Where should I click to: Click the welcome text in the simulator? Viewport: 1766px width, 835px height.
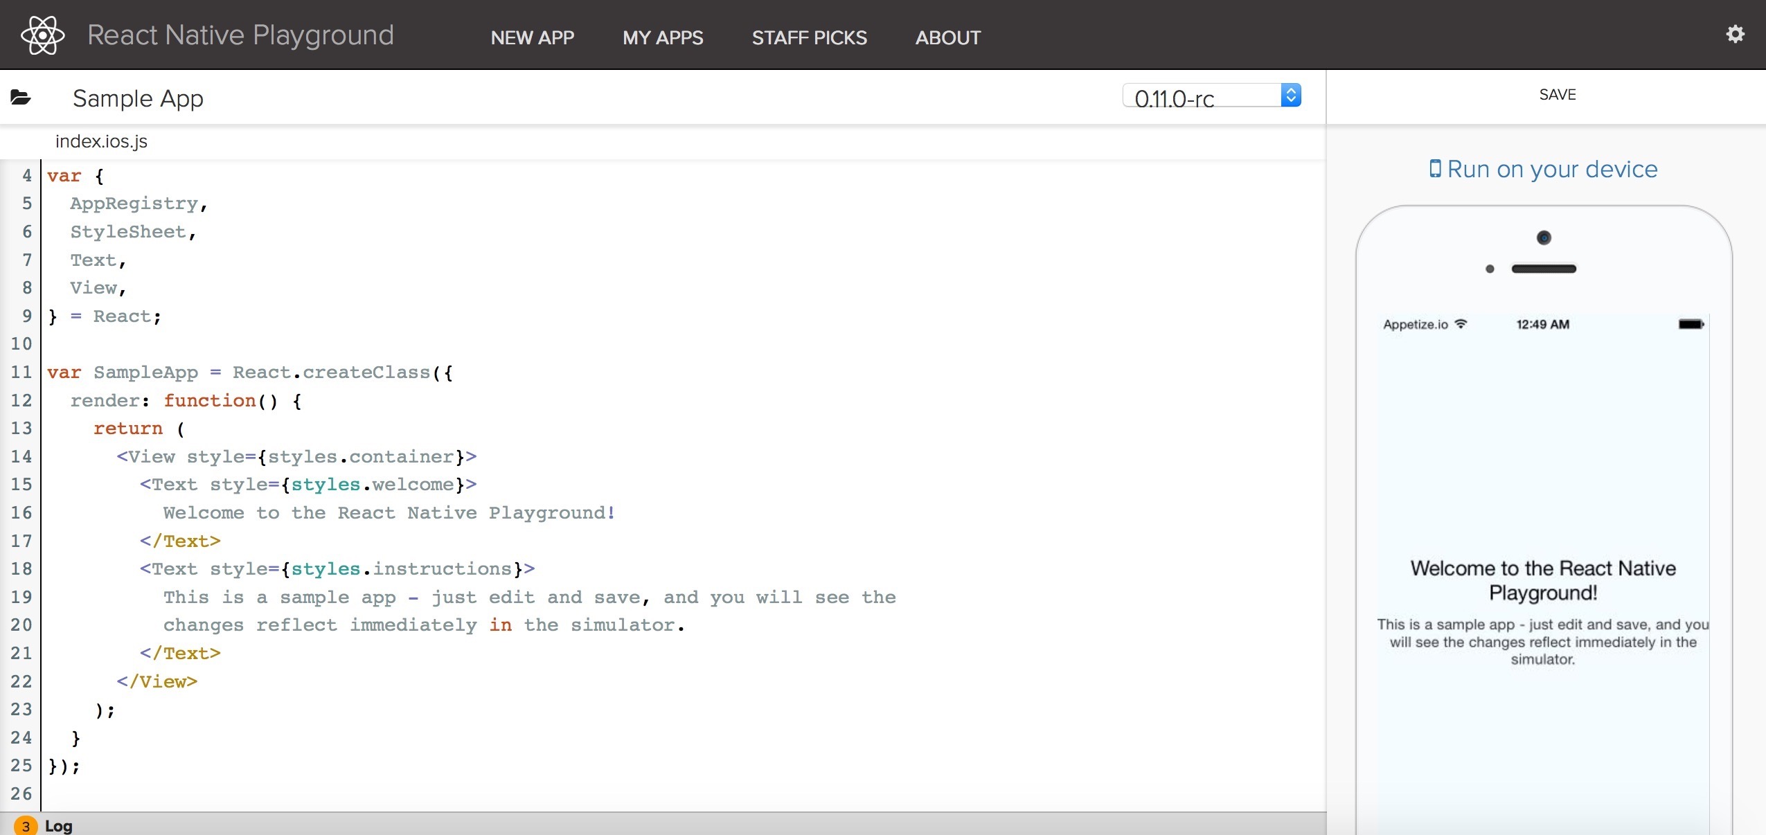(x=1543, y=580)
